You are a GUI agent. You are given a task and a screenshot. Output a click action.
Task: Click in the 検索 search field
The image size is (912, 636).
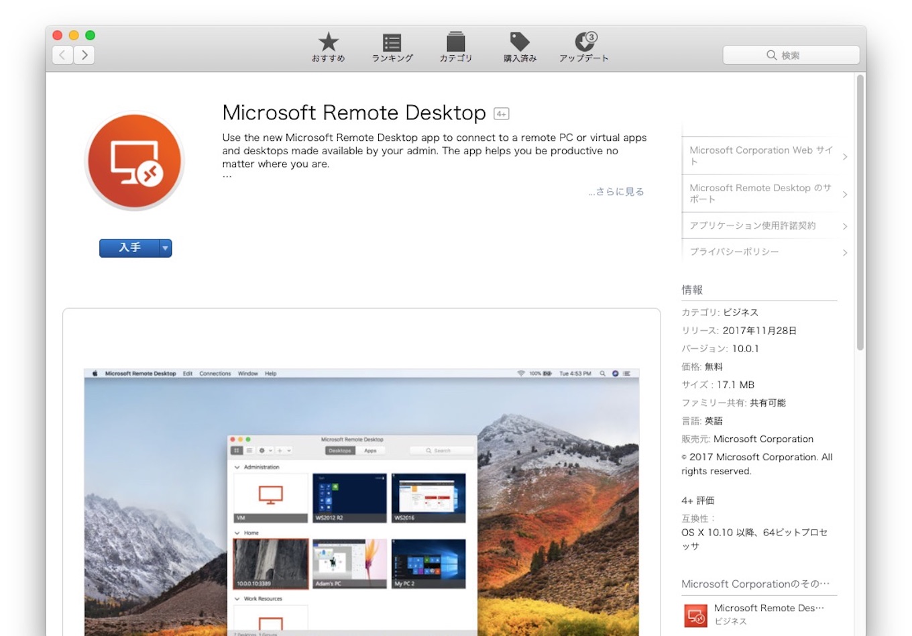point(791,55)
